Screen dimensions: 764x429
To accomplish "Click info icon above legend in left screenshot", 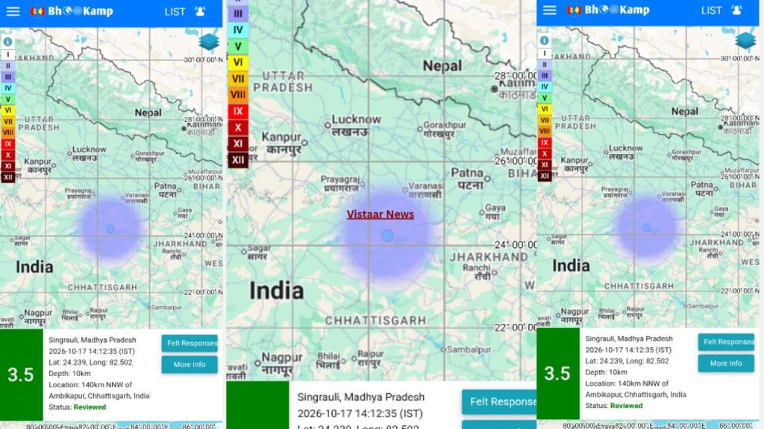I will (7, 42).
